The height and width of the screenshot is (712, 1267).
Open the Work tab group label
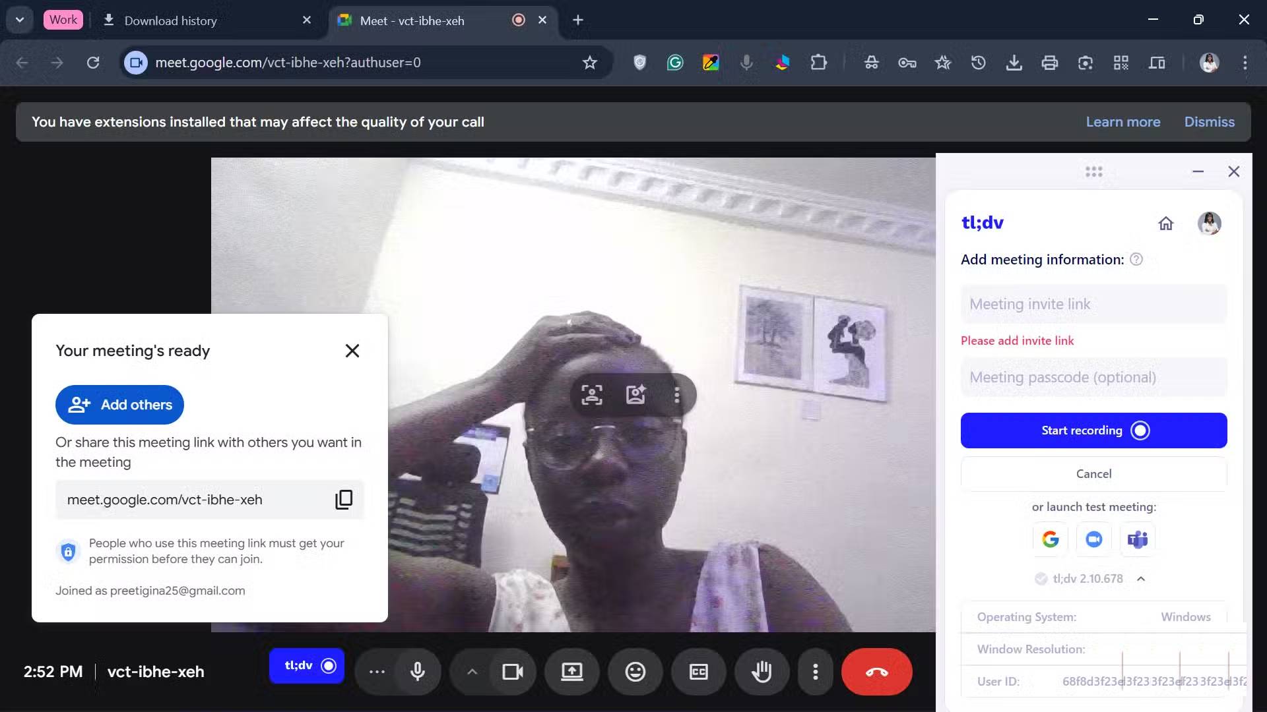coord(63,20)
